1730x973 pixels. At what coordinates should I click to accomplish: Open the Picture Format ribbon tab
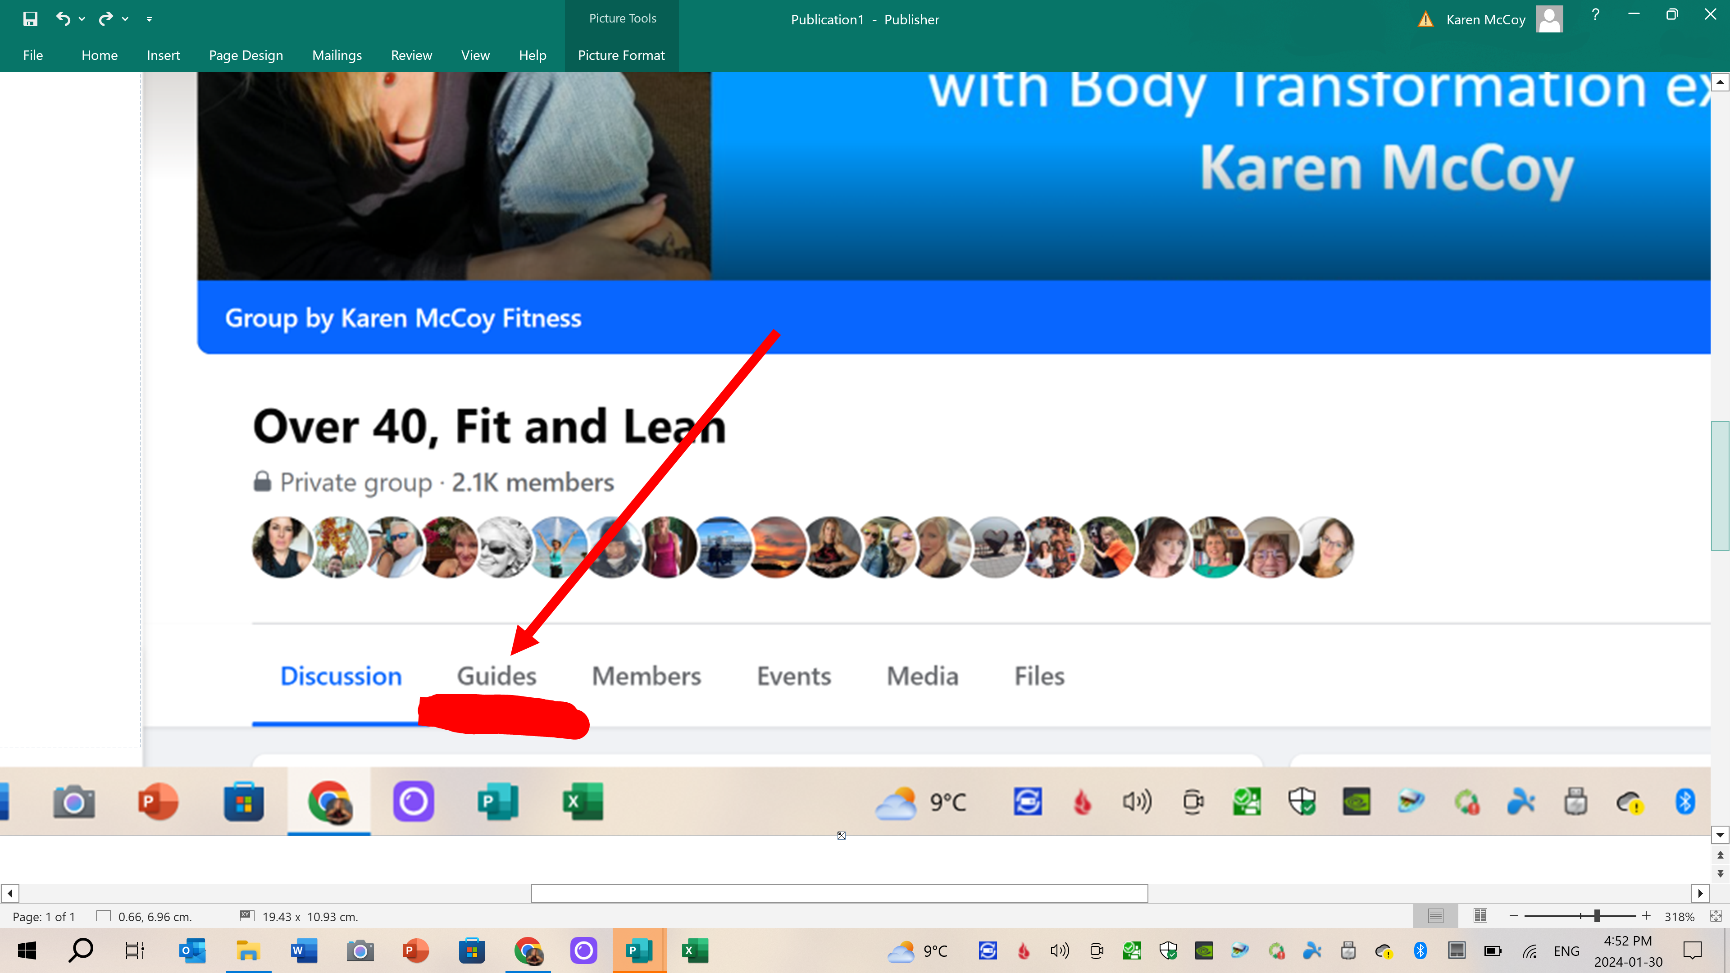coord(621,55)
